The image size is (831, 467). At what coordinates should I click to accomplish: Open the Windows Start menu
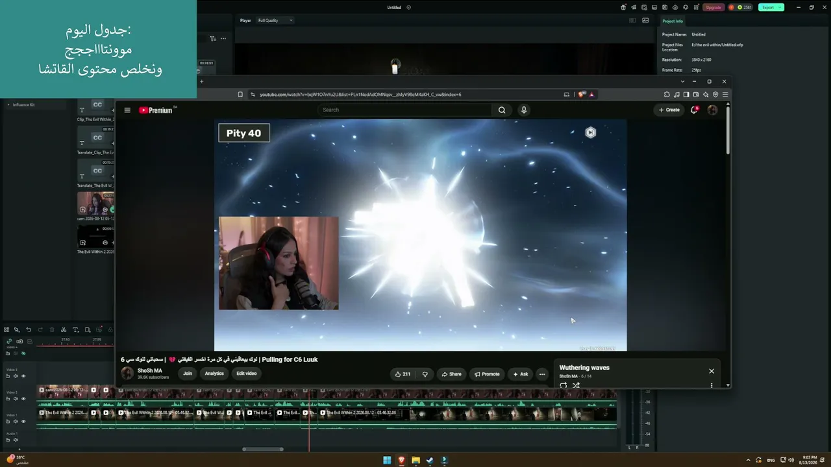click(387, 461)
